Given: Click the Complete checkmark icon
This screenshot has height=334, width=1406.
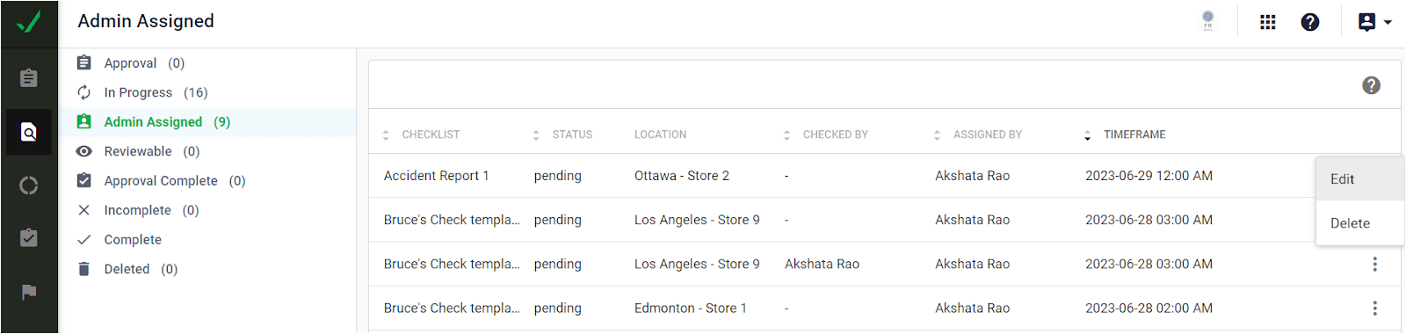Looking at the screenshot, I should point(84,239).
